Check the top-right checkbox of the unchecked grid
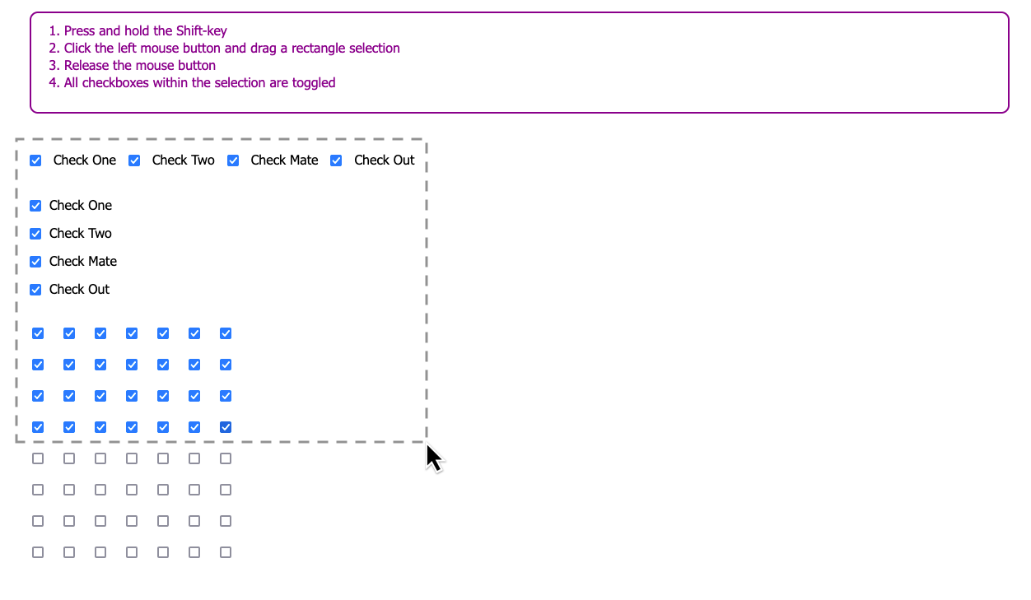1031x600 pixels. [x=226, y=458]
